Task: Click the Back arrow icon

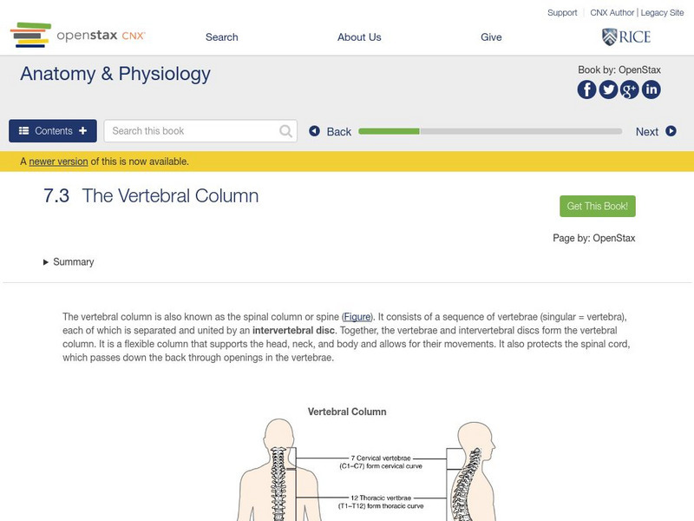Action: pyautogui.click(x=315, y=132)
